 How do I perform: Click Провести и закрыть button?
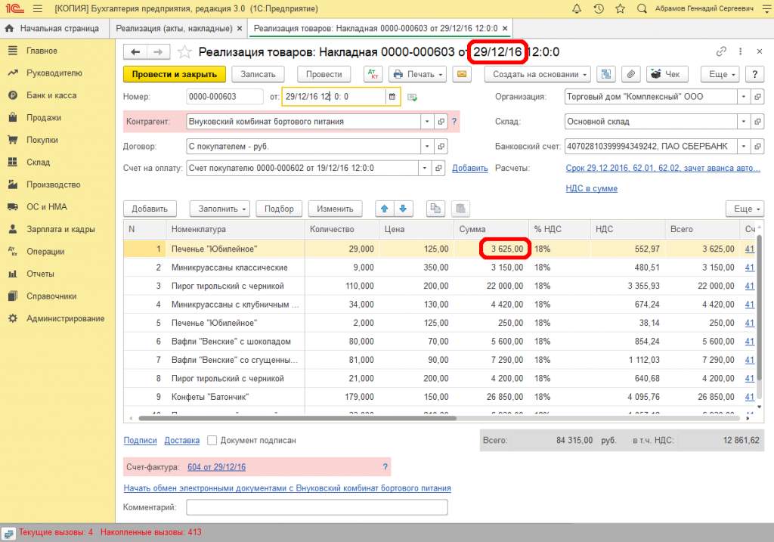coord(174,74)
